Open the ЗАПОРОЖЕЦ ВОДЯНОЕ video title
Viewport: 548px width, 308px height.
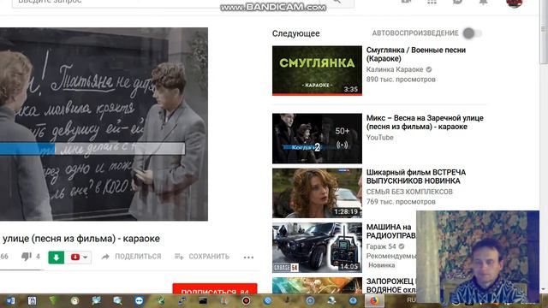click(x=390, y=285)
